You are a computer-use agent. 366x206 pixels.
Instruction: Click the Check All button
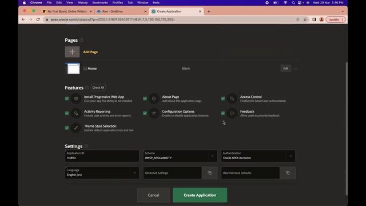[x=98, y=88]
